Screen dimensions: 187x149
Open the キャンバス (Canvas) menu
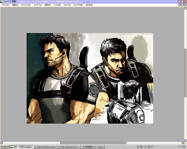coord(26,5)
